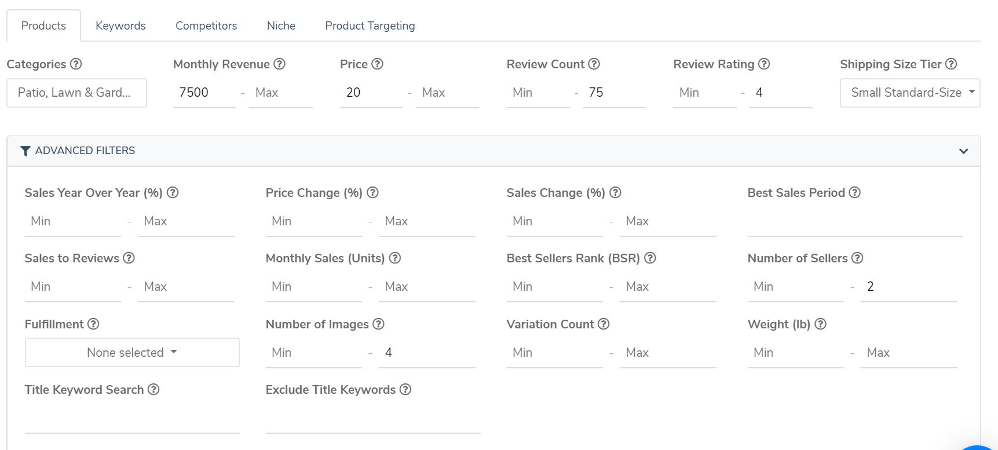Image resolution: width=998 pixels, height=450 pixels.
Task: Switch to the Keywords tab
Action: tap(120, 26)
